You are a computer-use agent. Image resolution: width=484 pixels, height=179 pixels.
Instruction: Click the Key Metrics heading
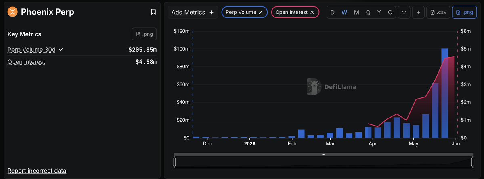(24, 34)
